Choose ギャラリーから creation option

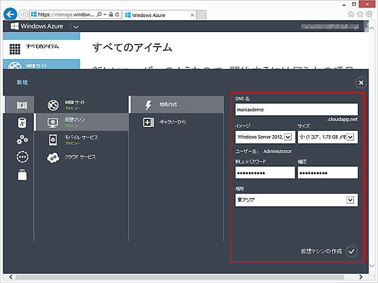(176, 122)
